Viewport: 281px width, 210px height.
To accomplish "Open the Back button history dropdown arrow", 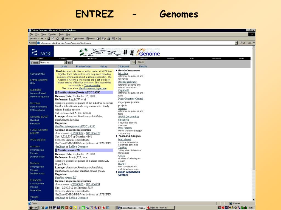I will click(x=39, y=39).
